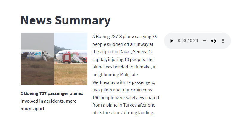
Task: Play the news summary audio
Action: (172, 41)
